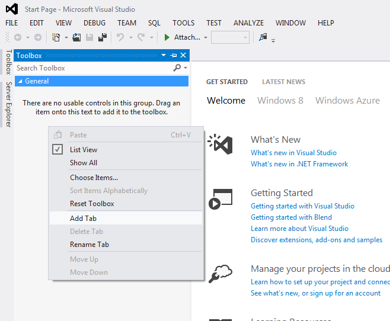Open the search options dropdown arrow
Screen dimensions: 390x321
pyautogui.click(x=186, y=68)
